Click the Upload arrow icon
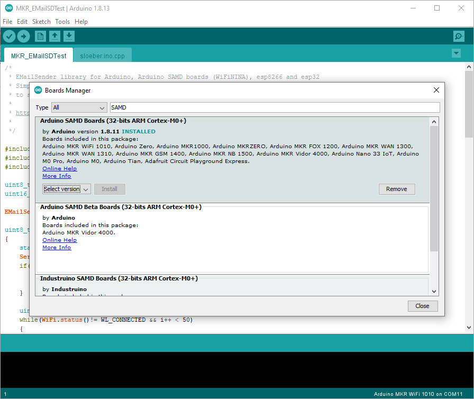This screenshot has height=399, width=474. pyautogui.click(x=24, y=37)
